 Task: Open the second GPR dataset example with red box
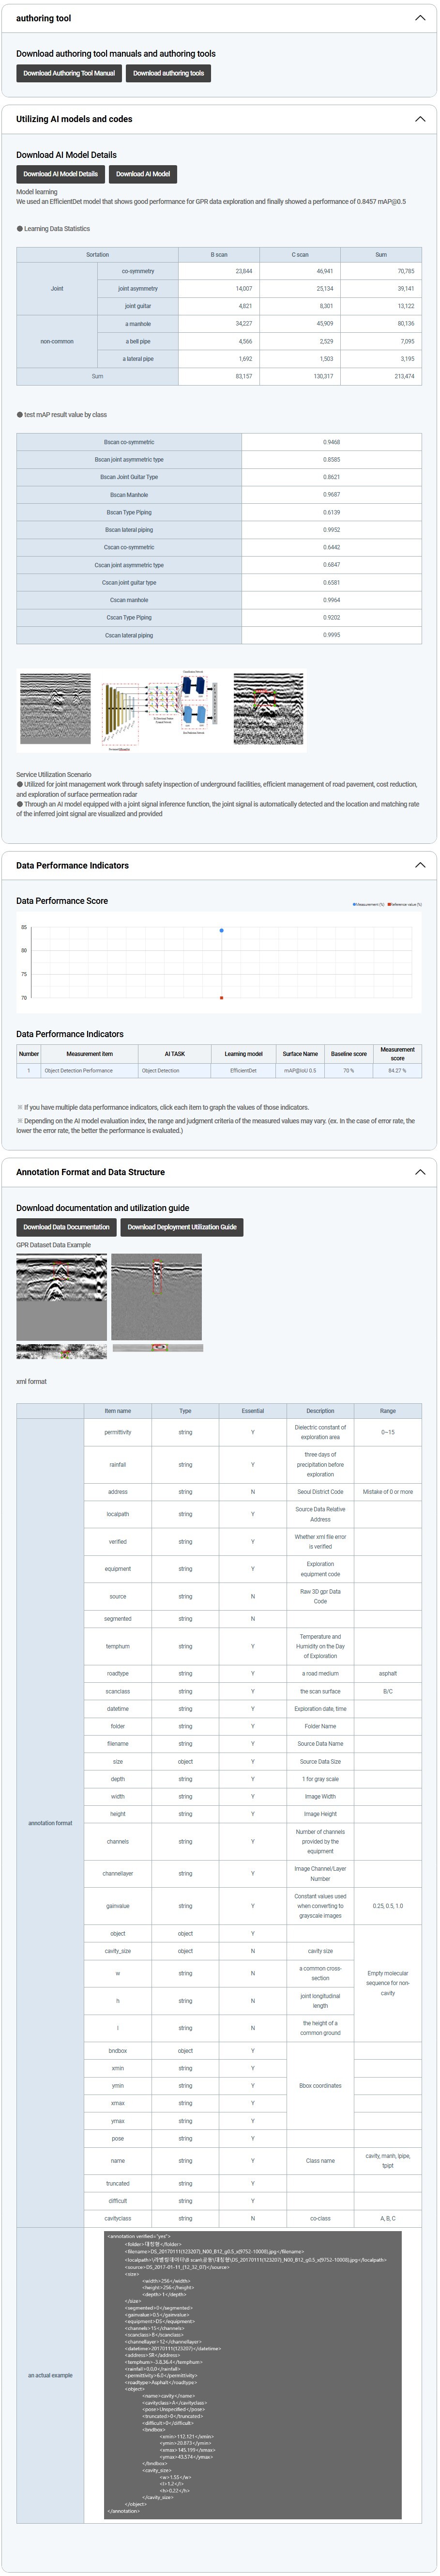[x=157, y=1297]
